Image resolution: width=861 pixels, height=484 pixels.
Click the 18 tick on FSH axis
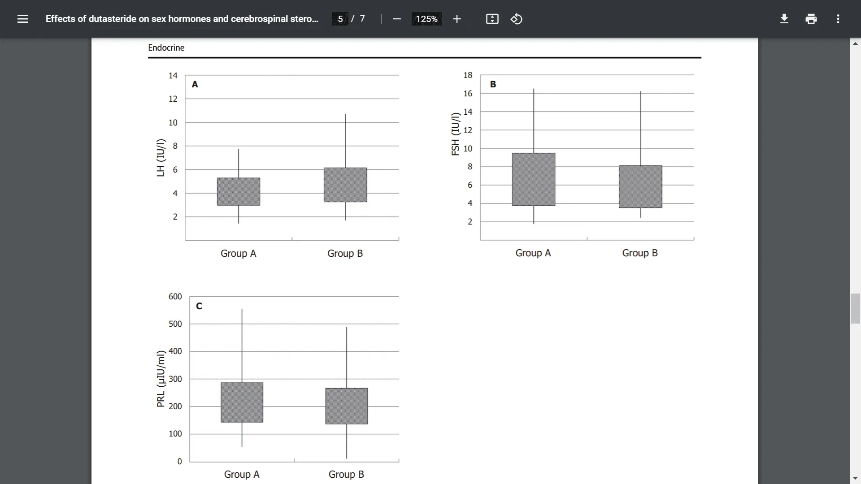tap(468, 75)
